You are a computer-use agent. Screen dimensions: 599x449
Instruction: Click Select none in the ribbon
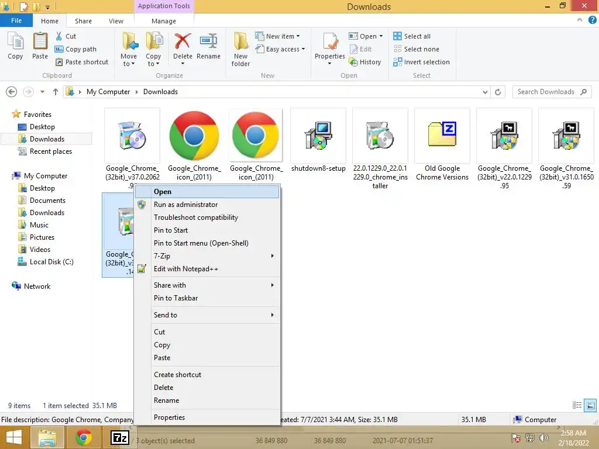point(416,49)
